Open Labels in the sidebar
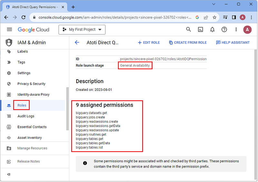The height and width of the screenshot is (182, 258). pos(23,52)
